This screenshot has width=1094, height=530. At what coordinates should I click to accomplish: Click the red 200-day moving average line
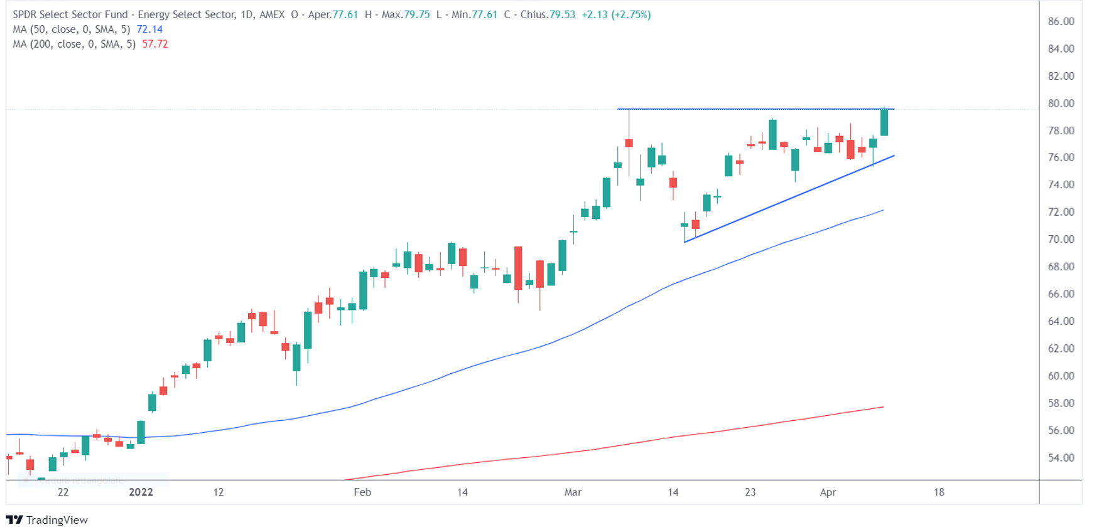tap(628, 444)
